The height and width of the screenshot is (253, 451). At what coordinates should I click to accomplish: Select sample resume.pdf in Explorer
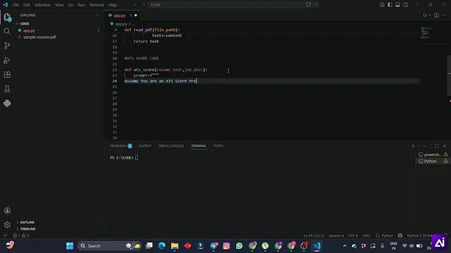tap(39, 37)
